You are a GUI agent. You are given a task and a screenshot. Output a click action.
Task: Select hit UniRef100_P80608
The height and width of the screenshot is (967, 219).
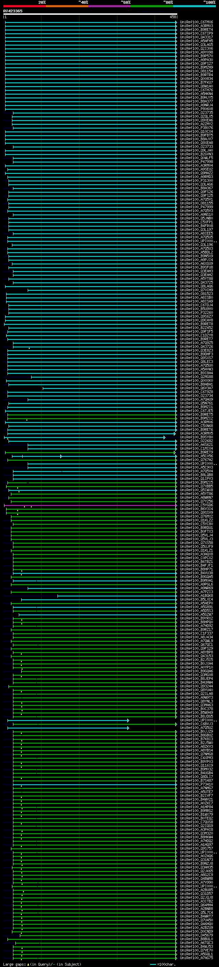(x=196, y=109)
